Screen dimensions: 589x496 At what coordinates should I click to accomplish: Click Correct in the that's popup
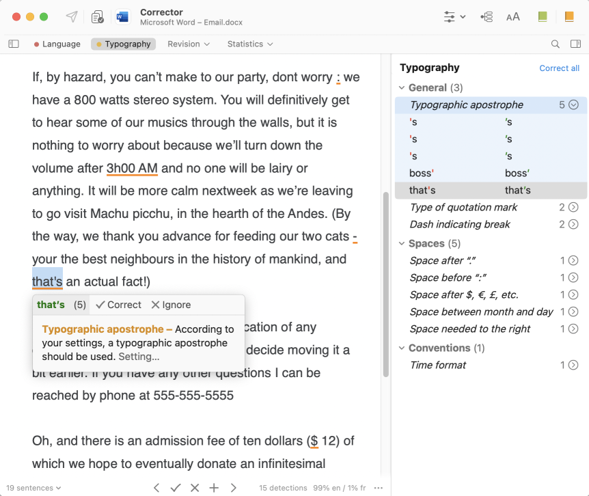pyautogui.click(x=118, y=305)
